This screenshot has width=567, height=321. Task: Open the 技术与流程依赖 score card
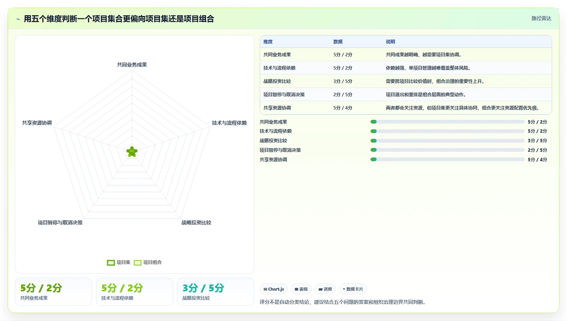pyautogui.click(x=134, y=292)
